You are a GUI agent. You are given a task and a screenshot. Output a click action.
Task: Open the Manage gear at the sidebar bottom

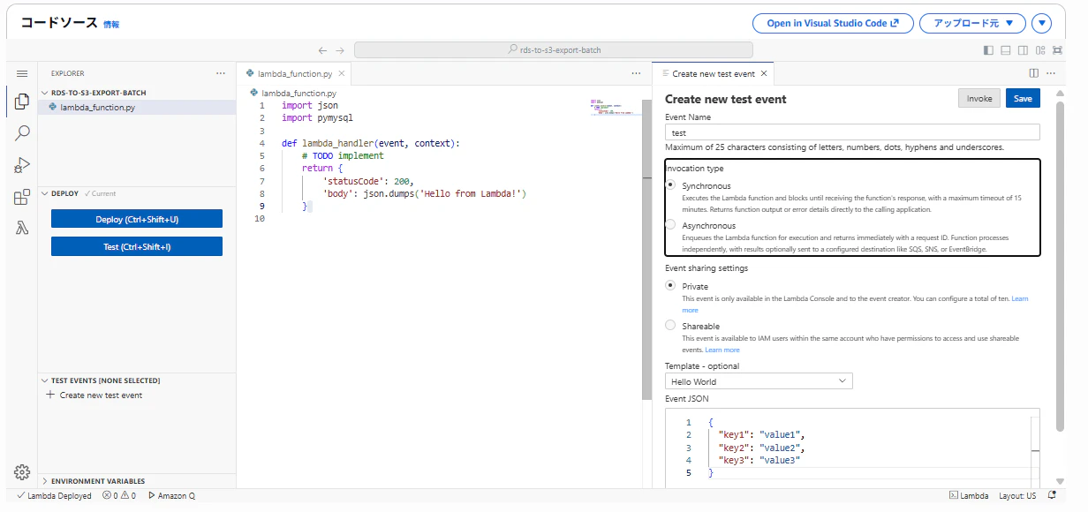pos(22,471)
